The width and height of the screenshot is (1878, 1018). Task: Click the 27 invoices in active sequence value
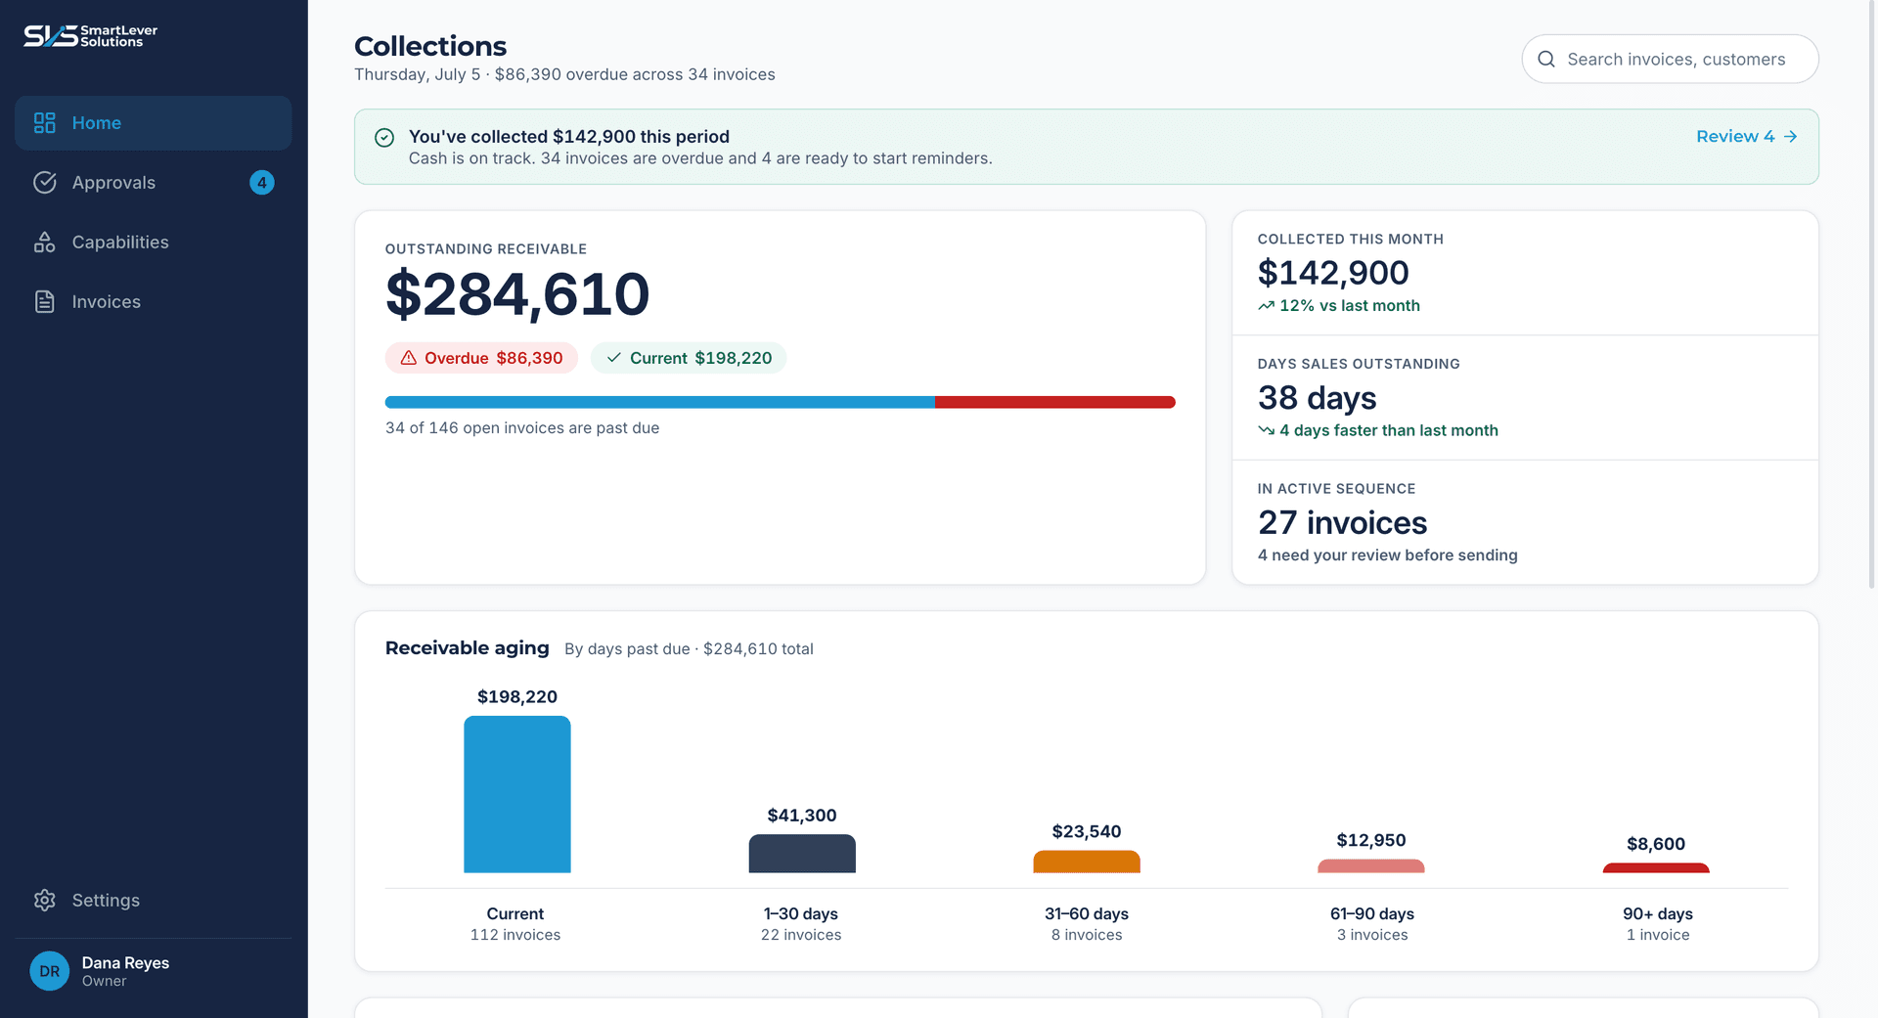click(1342, 523)
